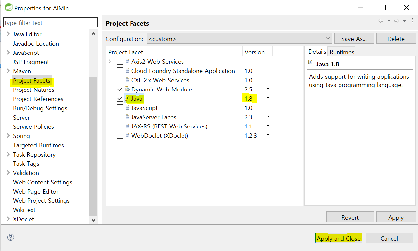Click the type filter text field
The width and height of the screenshot is (418, 251).
coord(50,23)
